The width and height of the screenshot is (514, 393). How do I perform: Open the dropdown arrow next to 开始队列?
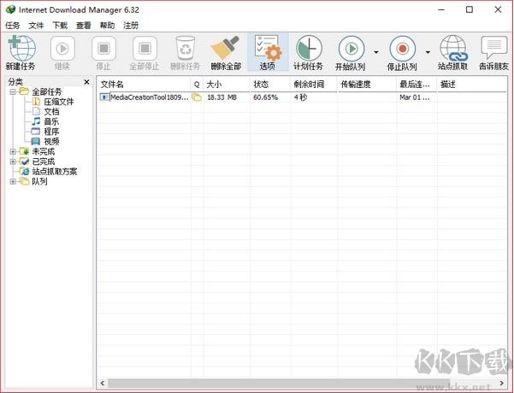point(376,52)
